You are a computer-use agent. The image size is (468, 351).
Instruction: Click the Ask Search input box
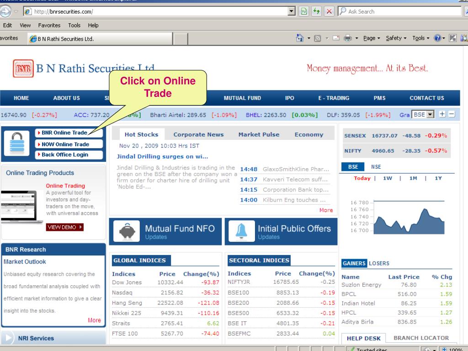[400, 11]
